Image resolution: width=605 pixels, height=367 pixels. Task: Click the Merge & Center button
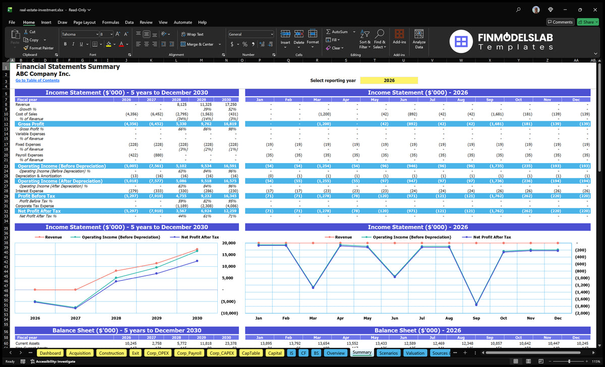tap(197, 44)
